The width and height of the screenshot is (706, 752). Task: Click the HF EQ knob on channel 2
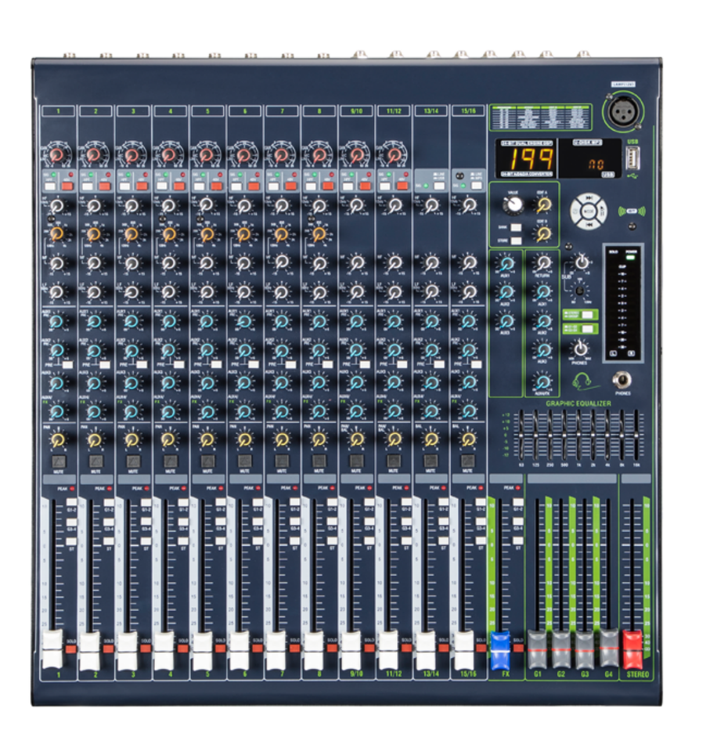95,206
